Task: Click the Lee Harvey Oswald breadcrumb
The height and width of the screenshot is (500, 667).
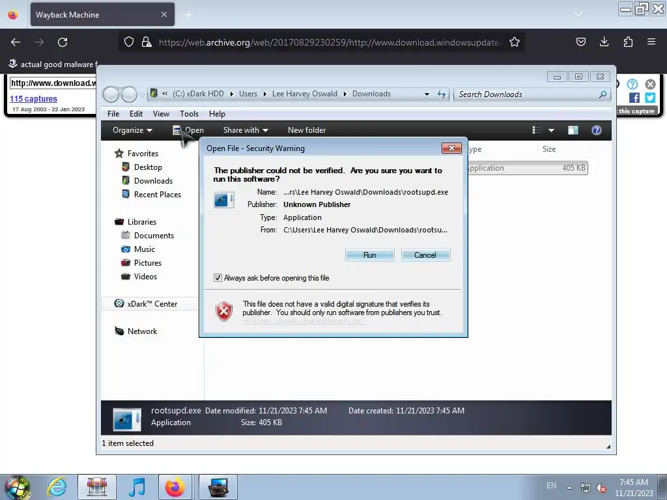Action: pyautogui.click(x=305, y=94)
